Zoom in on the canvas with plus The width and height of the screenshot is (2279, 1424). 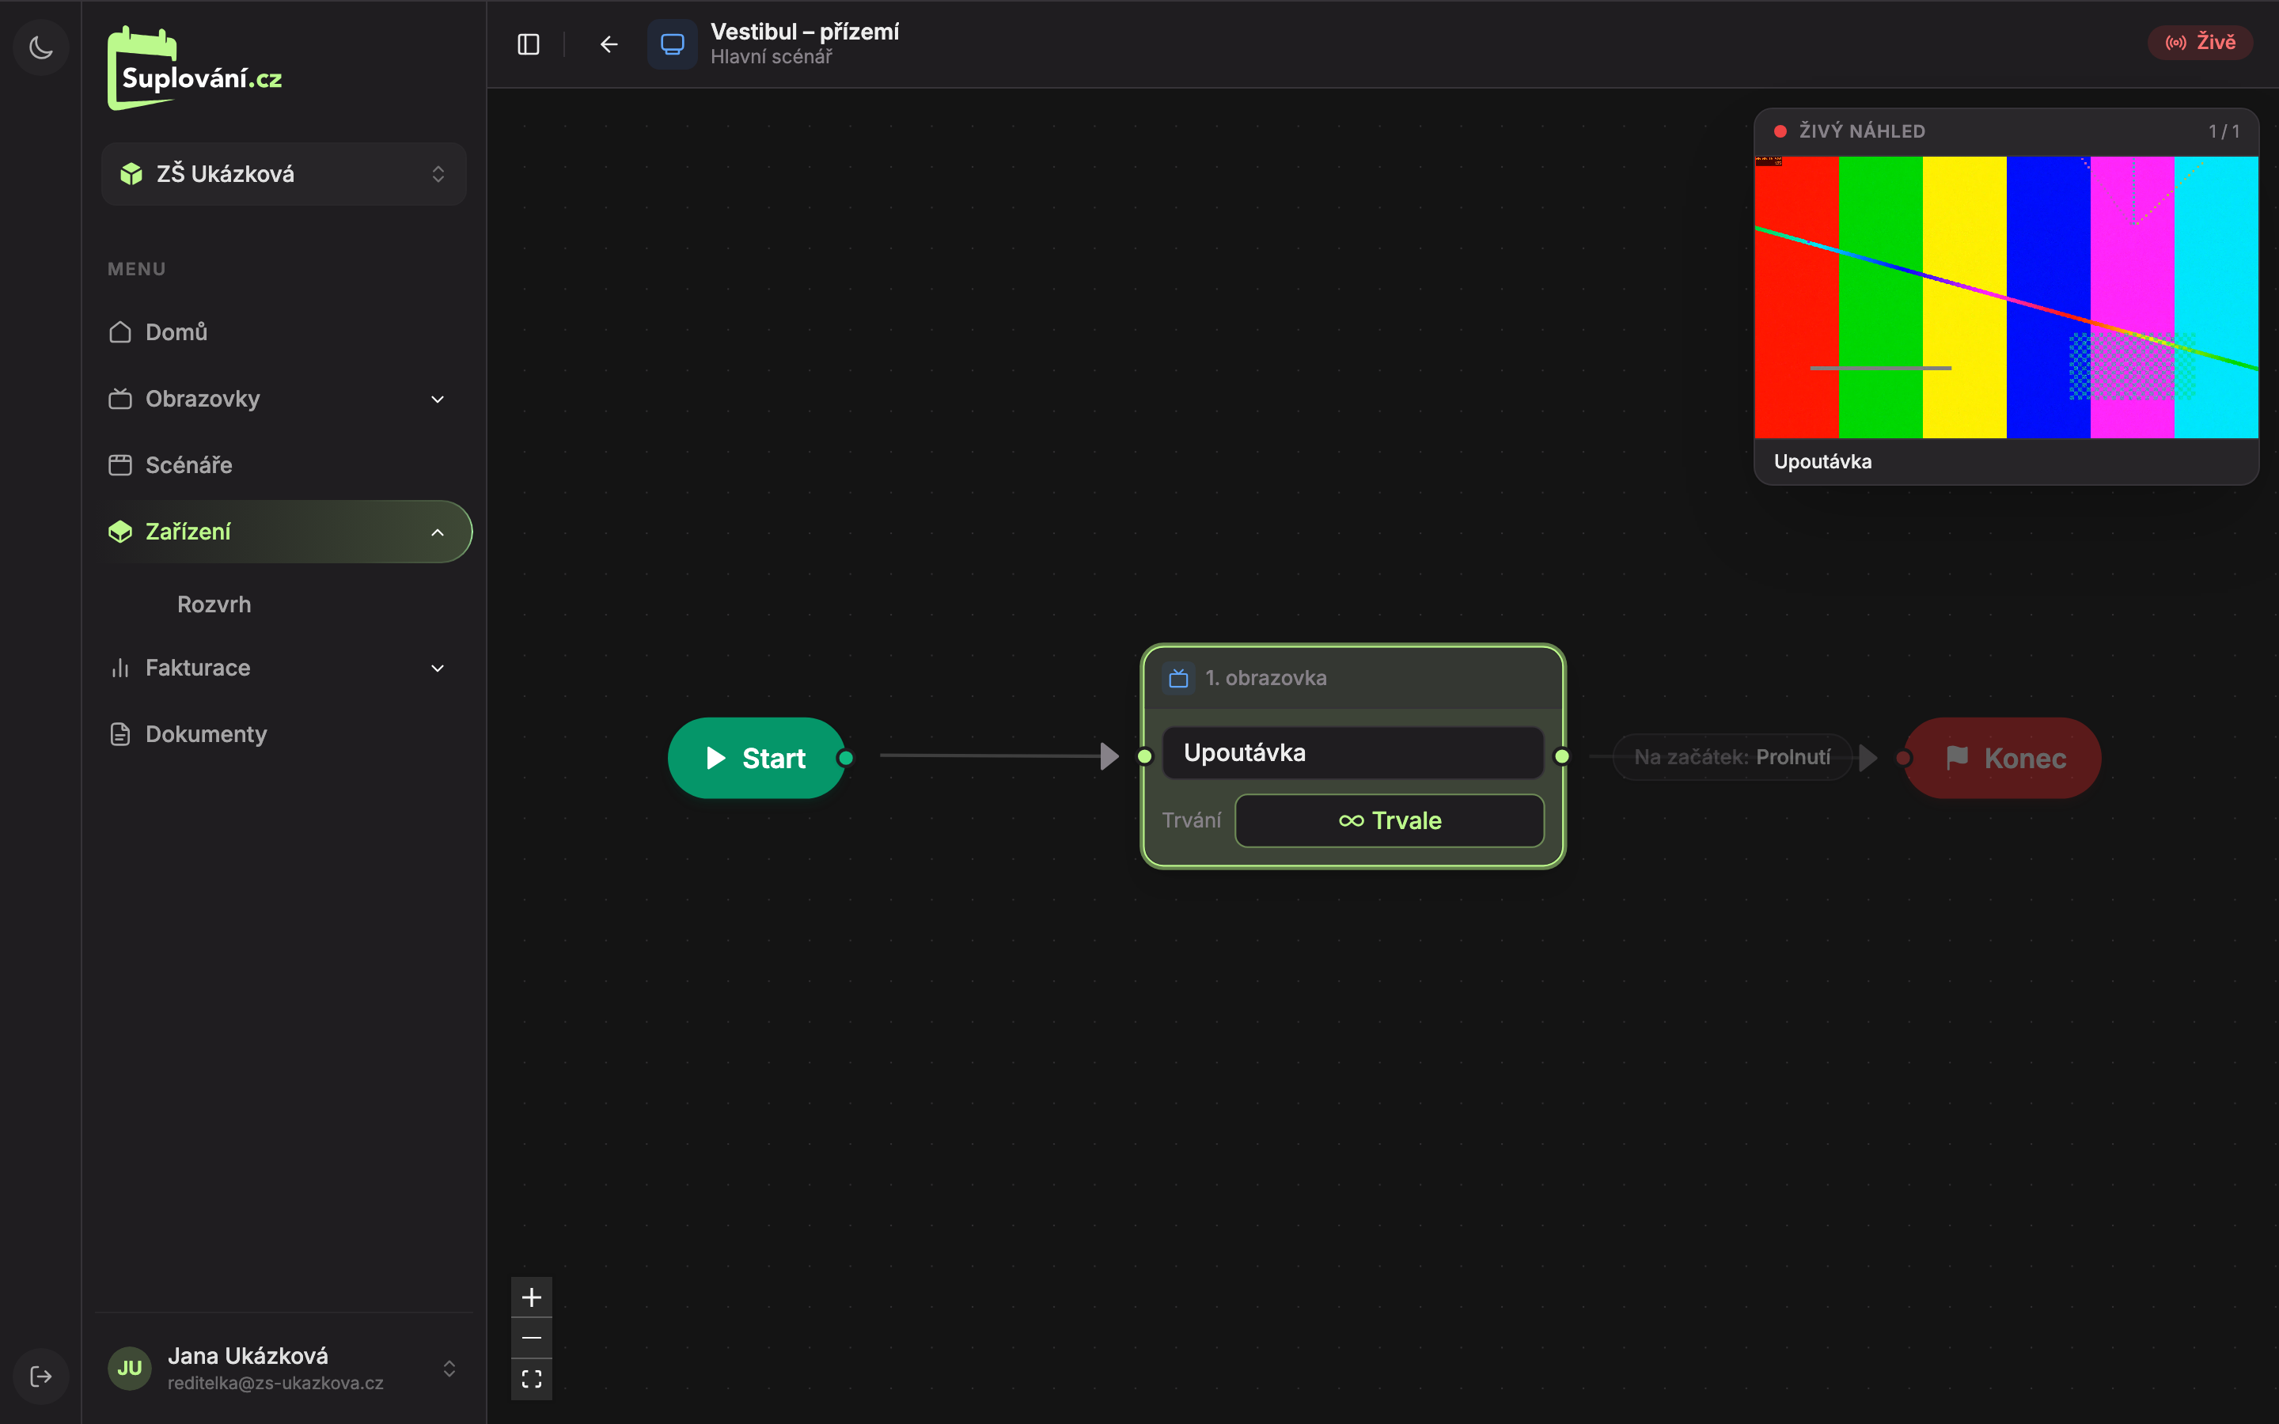pyautogui.click(x=531, y=1297)
